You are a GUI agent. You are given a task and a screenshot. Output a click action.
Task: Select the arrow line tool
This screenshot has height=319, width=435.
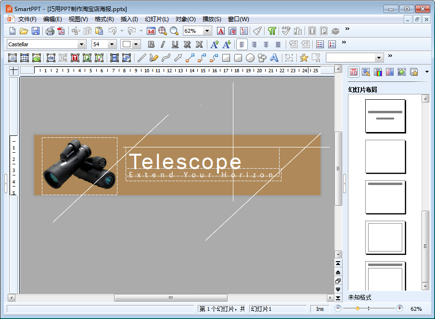point(178,58)
